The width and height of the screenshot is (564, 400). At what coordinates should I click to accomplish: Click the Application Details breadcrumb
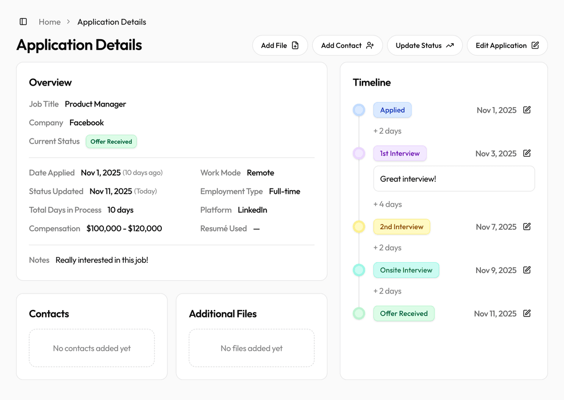(x=111, y=21)
